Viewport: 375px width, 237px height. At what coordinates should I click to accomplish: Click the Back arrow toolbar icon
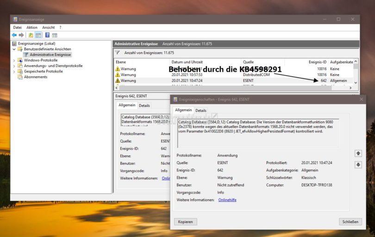click(14, 35)
